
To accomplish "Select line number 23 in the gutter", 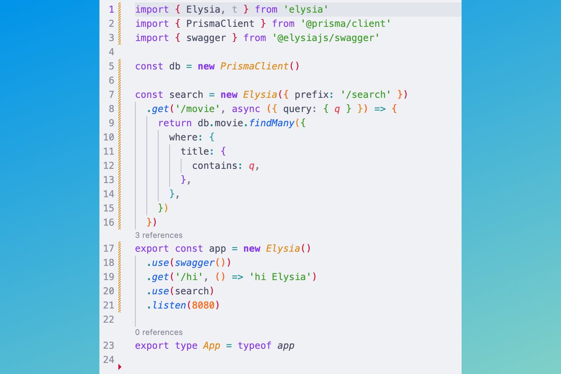I will tap(108, 345).
